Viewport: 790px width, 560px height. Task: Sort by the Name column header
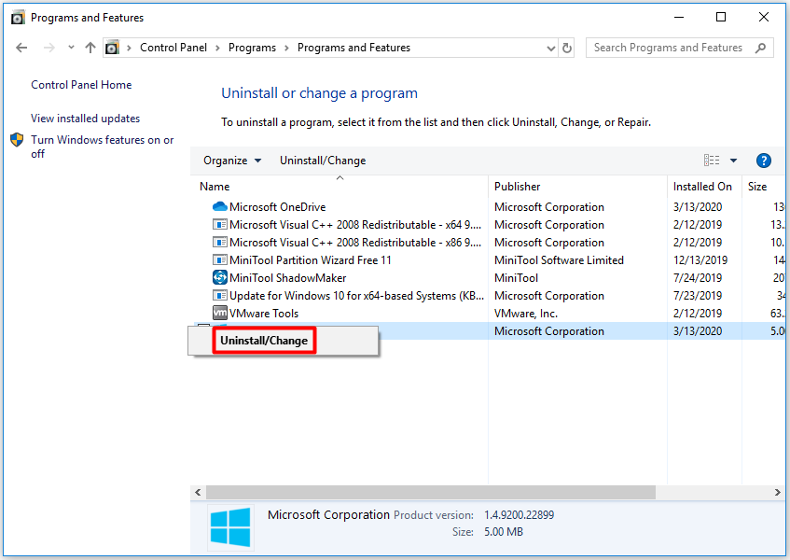pos(215,187)
